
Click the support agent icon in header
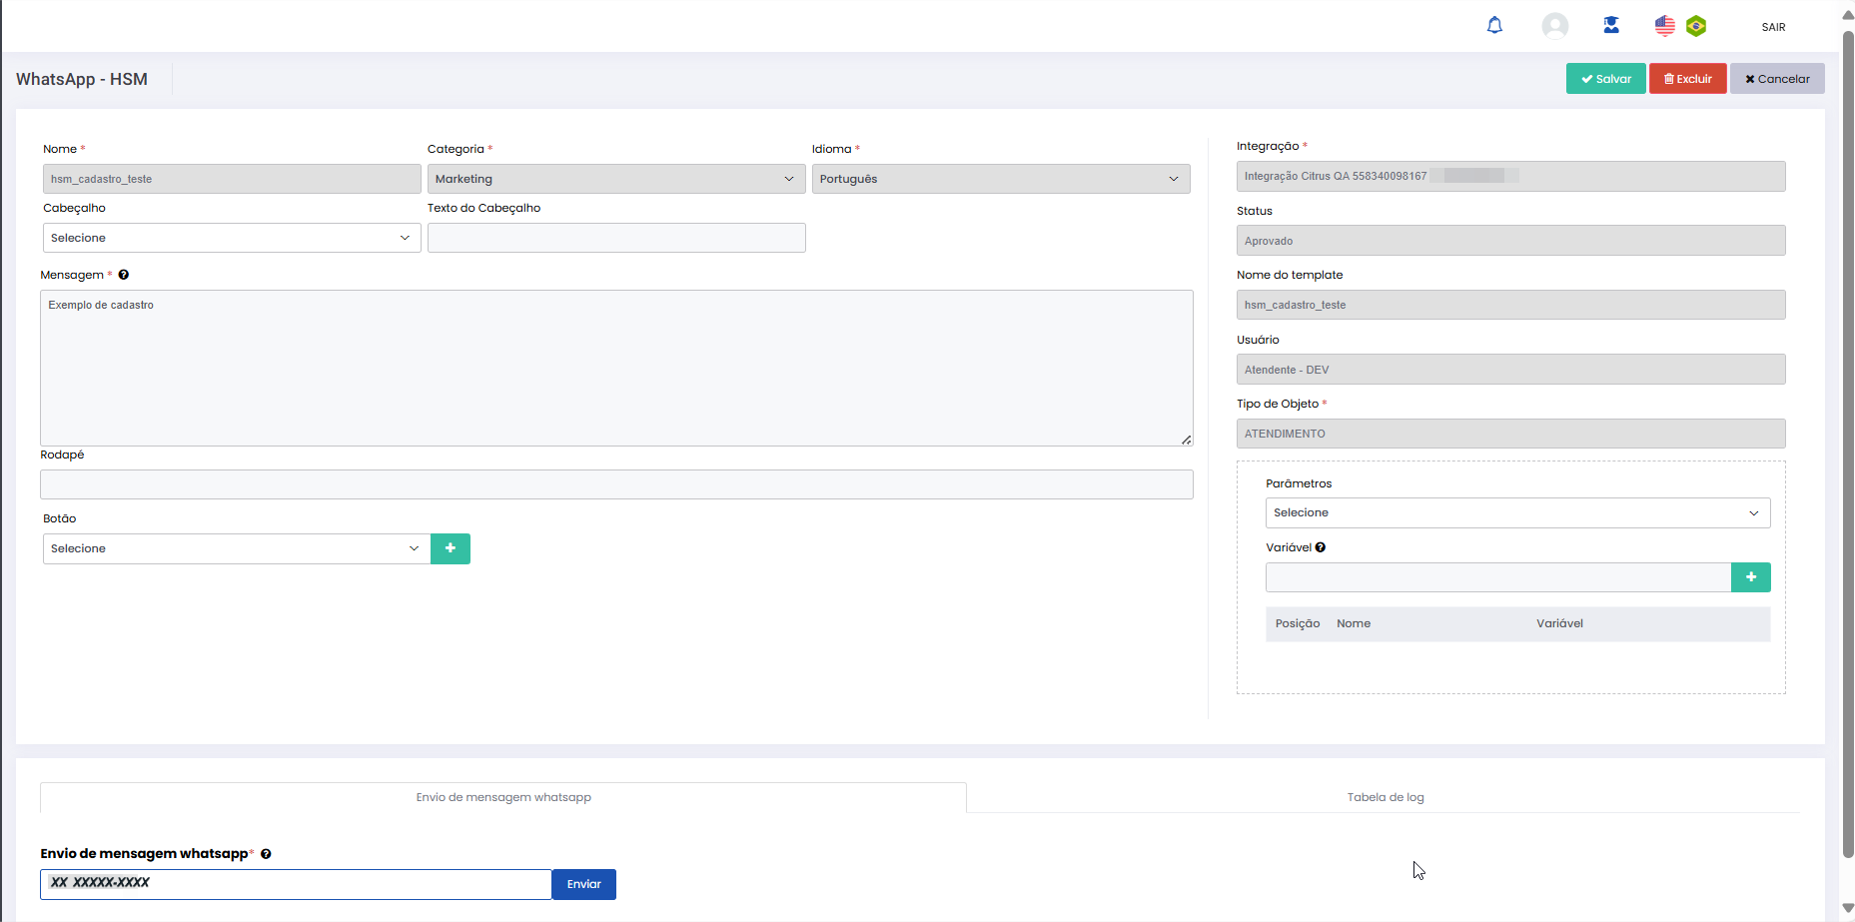(x=1611, y=26)
